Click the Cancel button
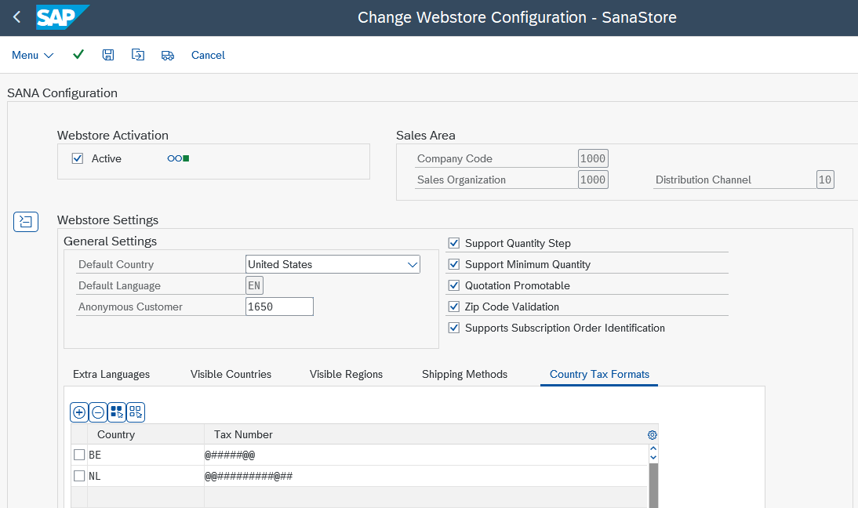This screenshot has height=508, width=858. tap(208, 55)
